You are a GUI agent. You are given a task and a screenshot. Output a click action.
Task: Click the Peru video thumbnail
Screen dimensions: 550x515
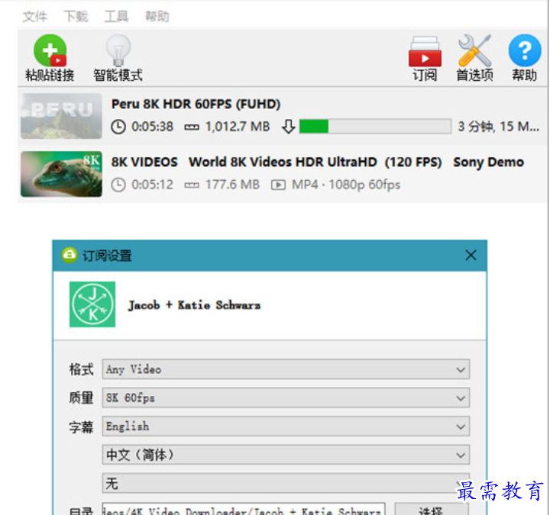[61, 116]
